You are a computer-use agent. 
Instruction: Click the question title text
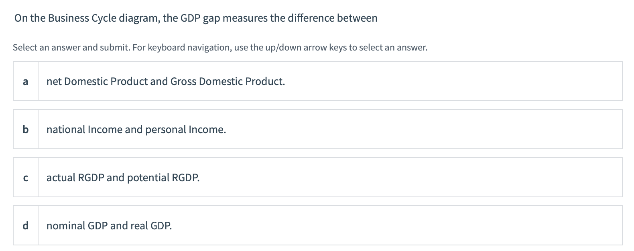coord(195,18)
